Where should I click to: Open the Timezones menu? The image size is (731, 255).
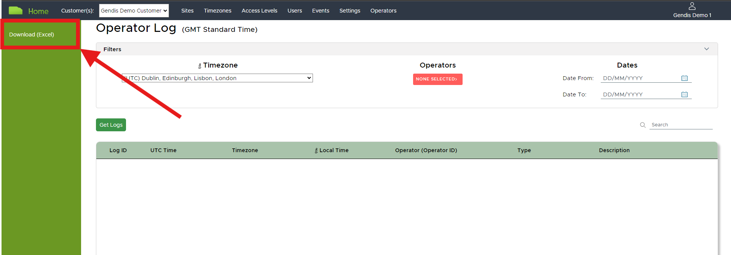click(x=217, y=11)
